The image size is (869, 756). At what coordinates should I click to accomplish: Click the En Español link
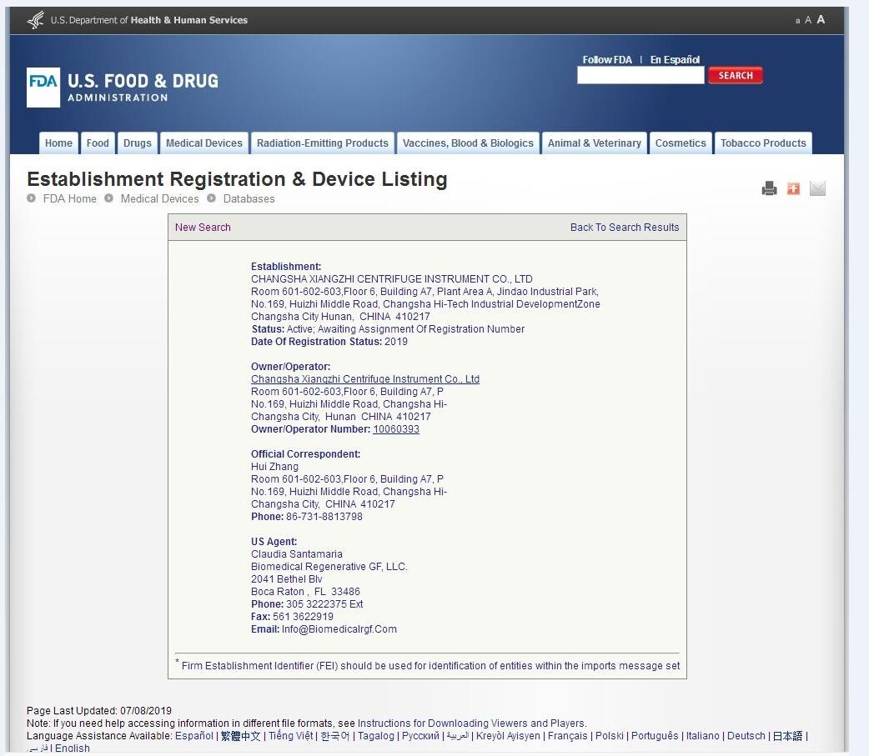coord(675,60)
